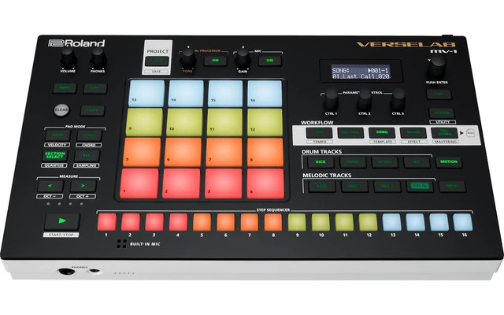Click the mic GAIN knob
Image resolution: width=504 pixels, height=315 pixels.
(x=243, y=57)
